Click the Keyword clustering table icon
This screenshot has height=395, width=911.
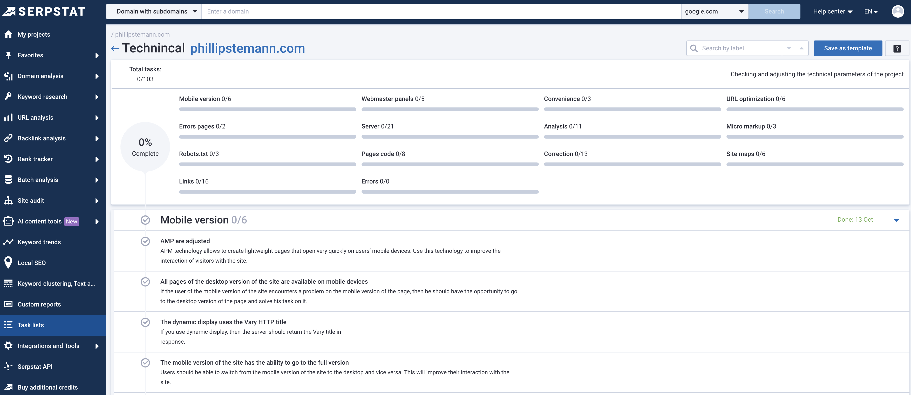pyautogui.click(x=8, y=284)
